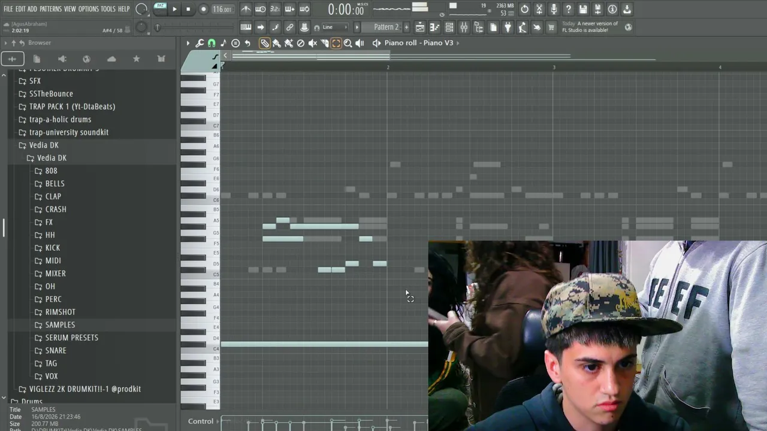Toggle multilink to controllers
This screenshot has width=767, height=431.
[x=289, y=28]
